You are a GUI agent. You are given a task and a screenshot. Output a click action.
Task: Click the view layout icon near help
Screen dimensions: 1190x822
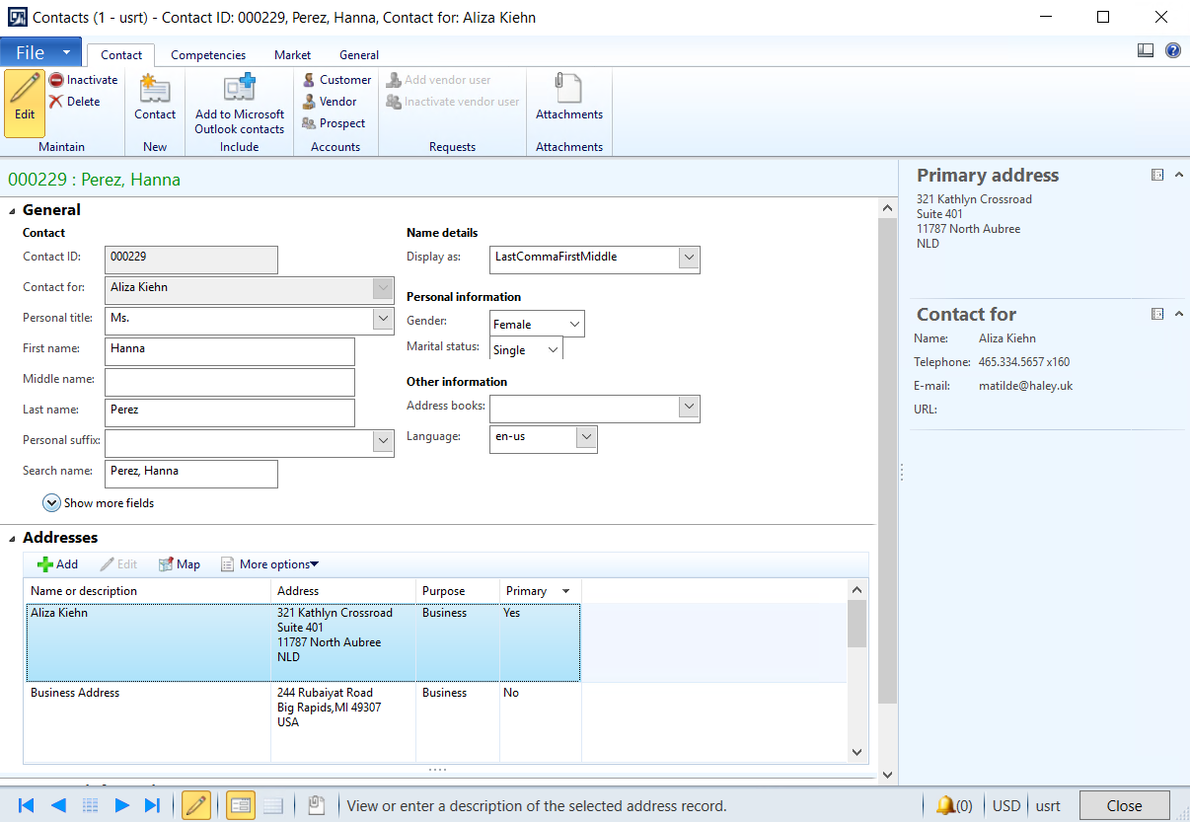point(1146,50)
